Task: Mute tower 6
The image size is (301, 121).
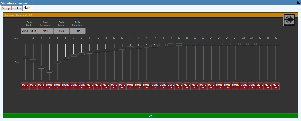Action: pos(66,86)
